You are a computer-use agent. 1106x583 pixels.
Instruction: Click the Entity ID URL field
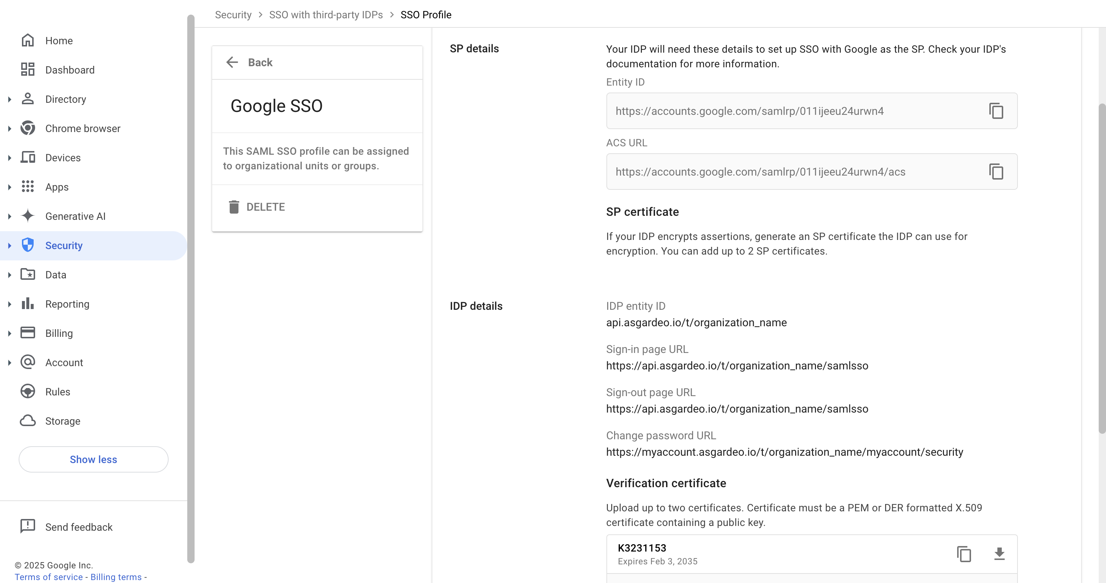(x=812, y=111)
